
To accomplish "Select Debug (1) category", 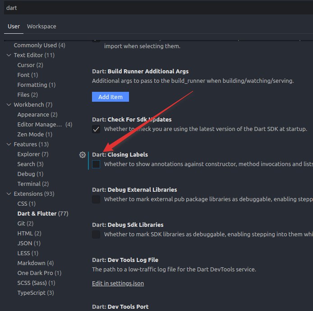I will (30, 174).
